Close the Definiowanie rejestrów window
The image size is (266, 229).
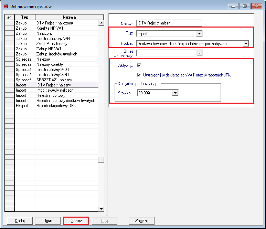click(x=256, y=6)
